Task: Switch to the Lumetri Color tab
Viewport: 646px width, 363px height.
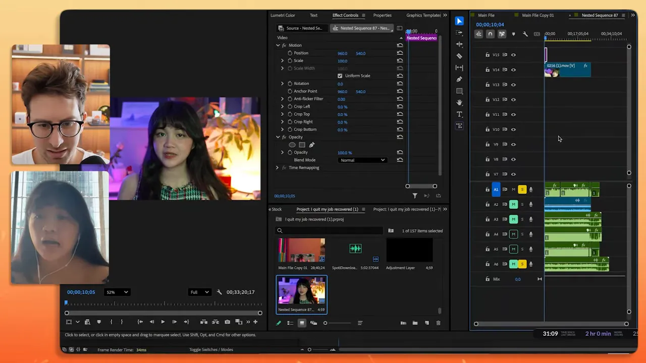Action: [x=283, y=15]
